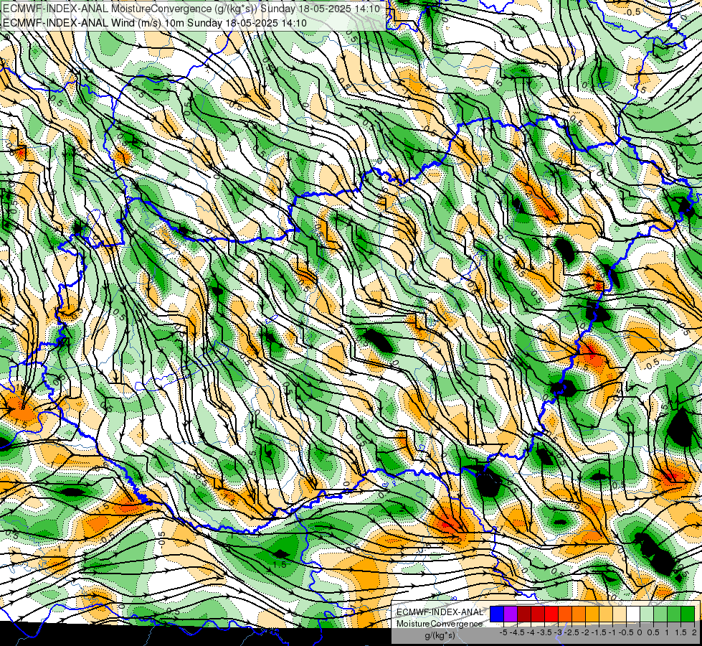The image size is (702, 646).
Task: Click the legend's MoistureConvergence label
Action: [440, 624]
